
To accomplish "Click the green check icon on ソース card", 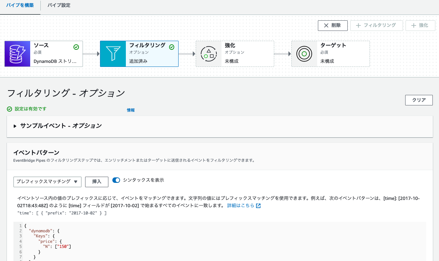I will point(76,47).
